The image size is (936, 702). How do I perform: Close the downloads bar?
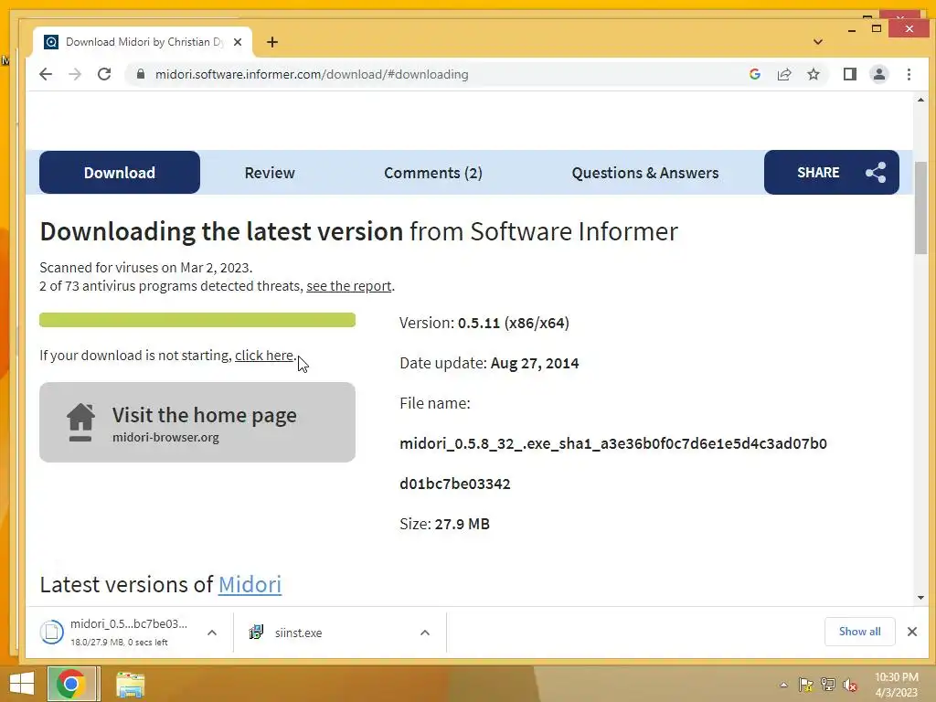pyautogui.click(x=911, y=632)
